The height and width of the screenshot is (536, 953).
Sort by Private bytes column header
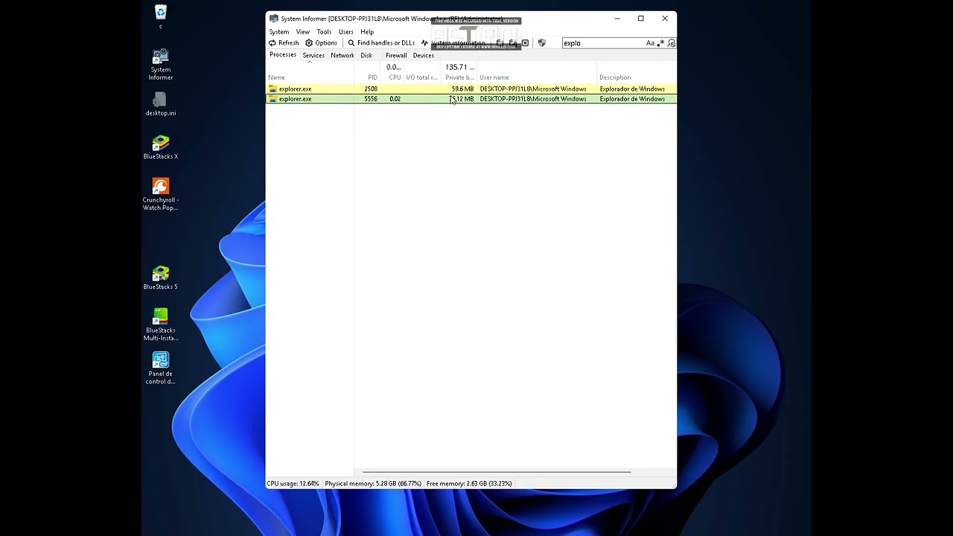click(459, 77)
